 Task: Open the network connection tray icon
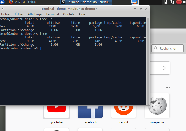pyautogui.click(x=172, y=2)
